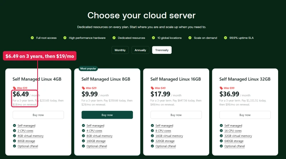Click the Self Managed Linux 32GB title

click(245, 79)
